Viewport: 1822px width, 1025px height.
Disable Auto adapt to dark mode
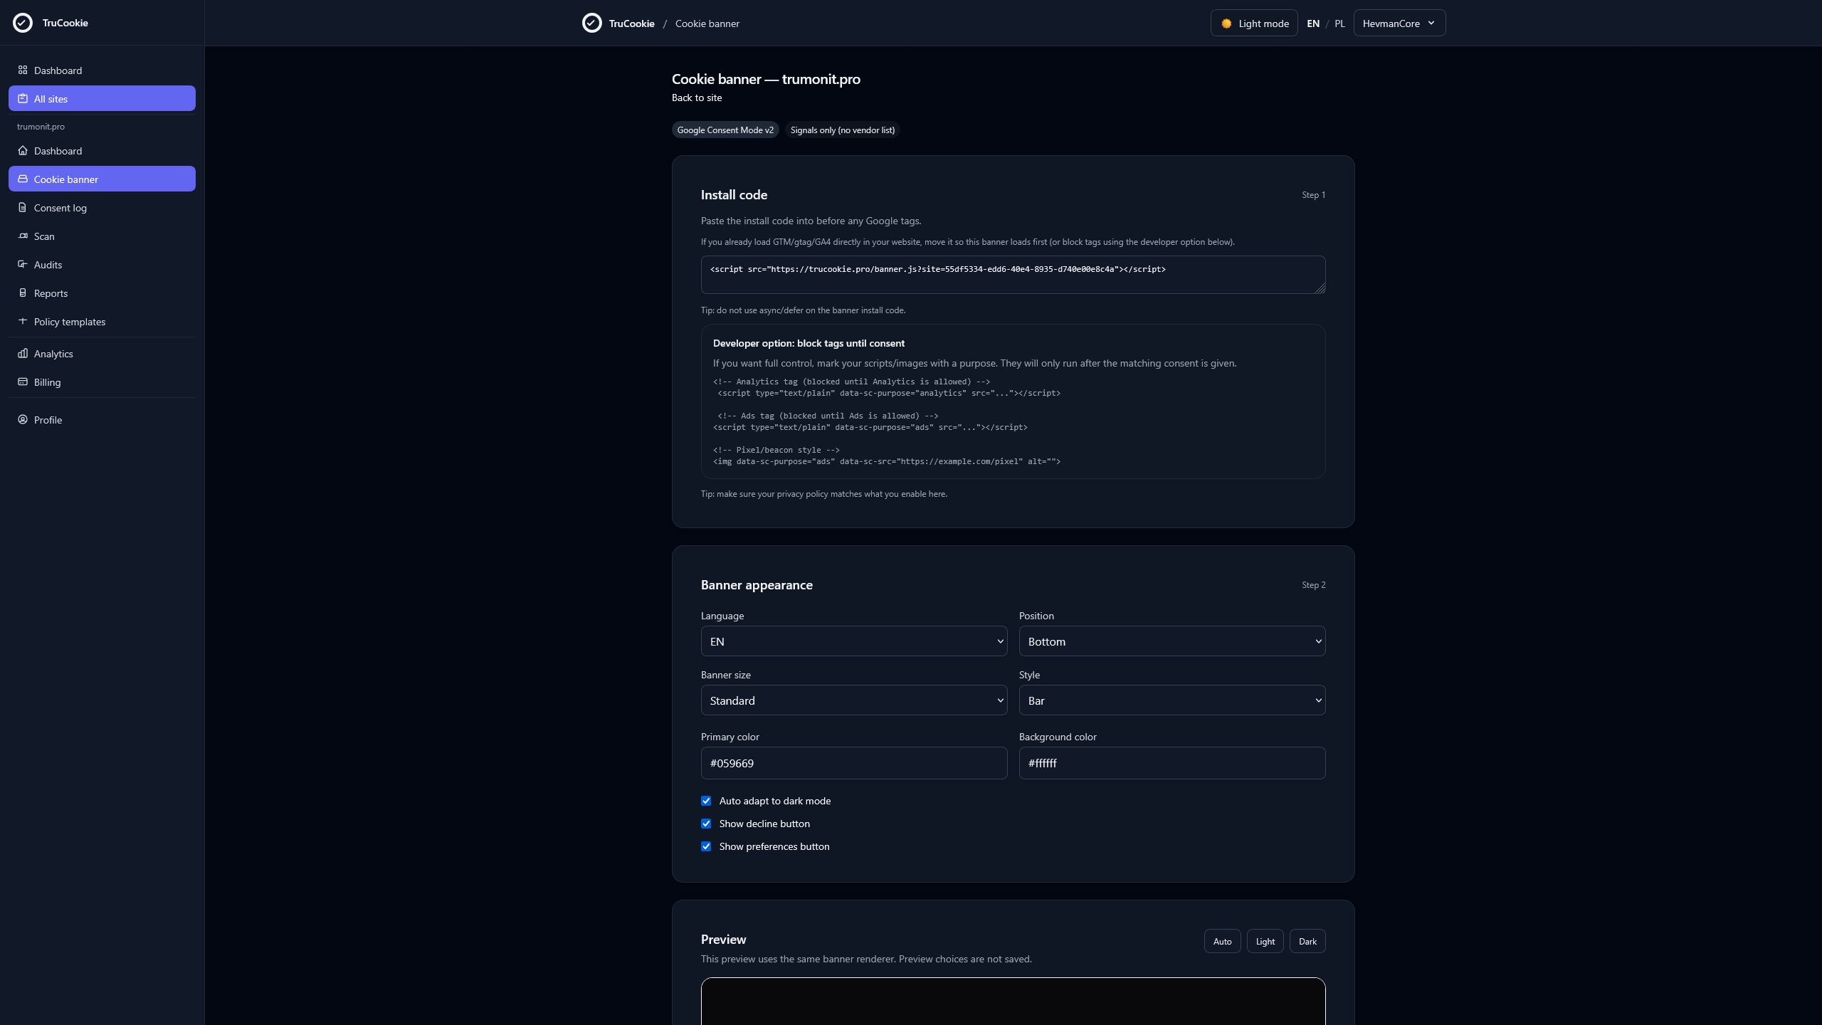(x=706, y=800)
